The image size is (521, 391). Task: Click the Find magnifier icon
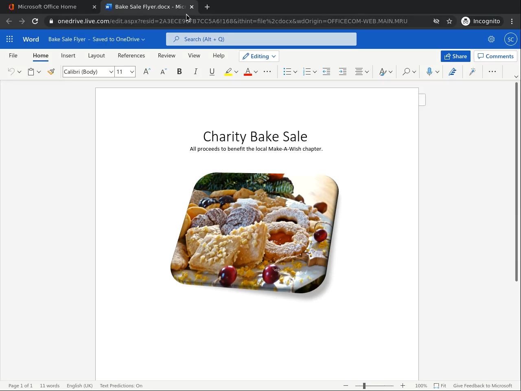406,72
